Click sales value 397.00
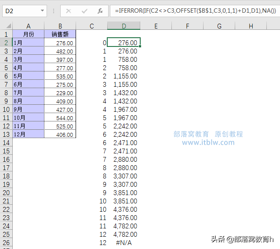 point(60,59)
